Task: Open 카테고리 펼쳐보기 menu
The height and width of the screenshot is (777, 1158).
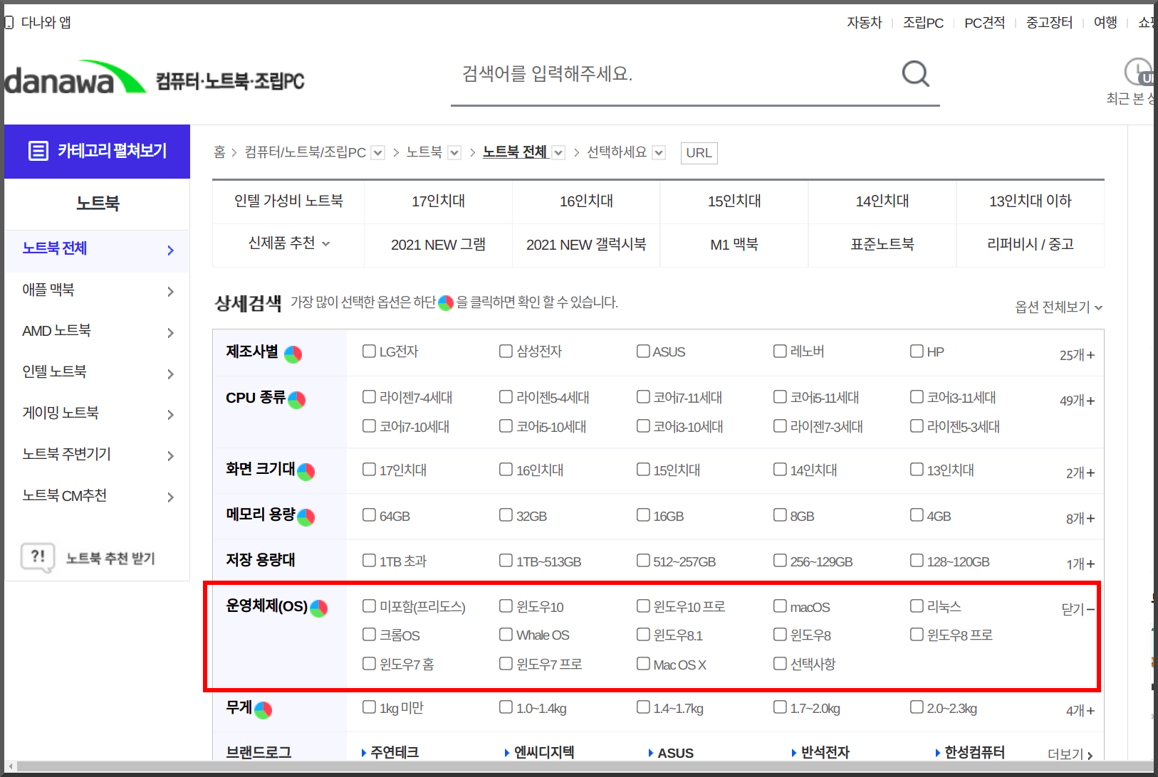Action: [x=97, y=151]
